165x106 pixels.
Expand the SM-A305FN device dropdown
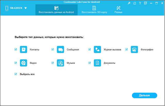(x=26, y=8)
